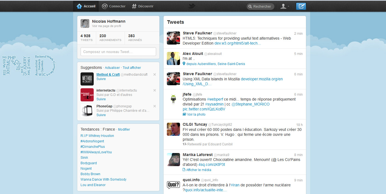Open the Wanna Dance With Somebody trend
Screen dimensions: 386x194
point(104,180)
